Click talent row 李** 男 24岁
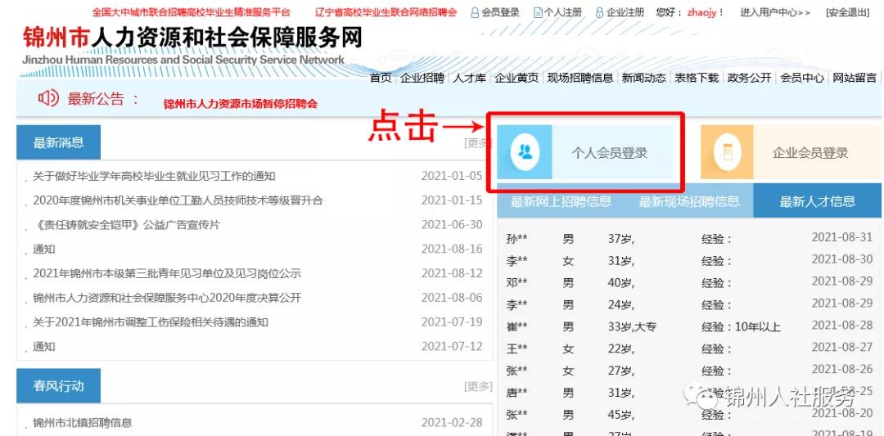 (689, 305)
